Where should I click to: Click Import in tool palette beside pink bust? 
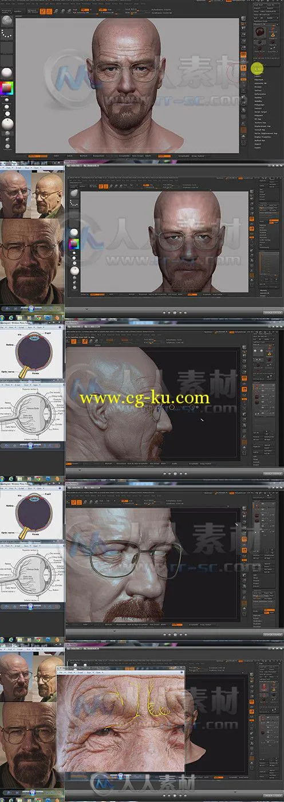coord(258,144)
